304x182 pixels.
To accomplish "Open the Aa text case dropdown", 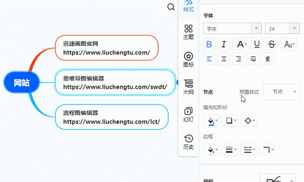I will pyautogui.click(x=288, y=44).
